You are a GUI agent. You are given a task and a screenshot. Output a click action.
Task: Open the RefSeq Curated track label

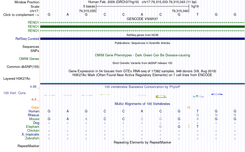click(27, 39)
